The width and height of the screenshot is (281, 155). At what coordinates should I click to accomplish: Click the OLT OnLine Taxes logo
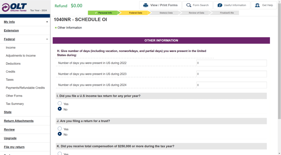click(x=14, y=7)
